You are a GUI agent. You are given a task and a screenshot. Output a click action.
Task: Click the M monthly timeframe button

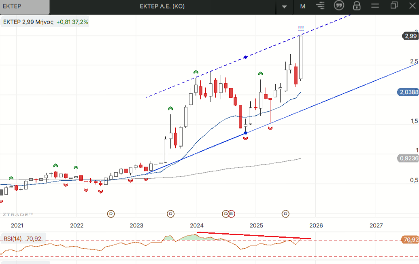pos(302,6)
